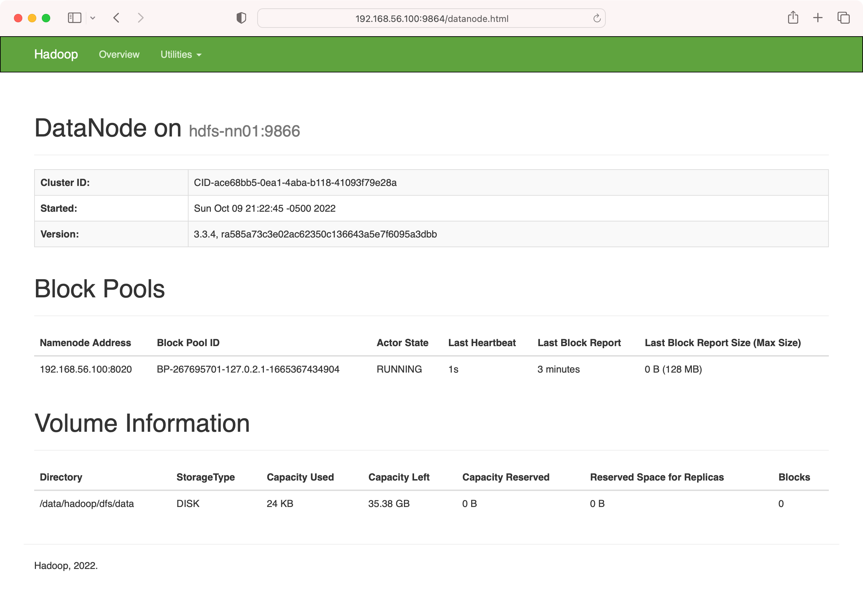This screenshot has width=863, height=601.
Task: Open the Share sheet icon
Action: [793, 18]
